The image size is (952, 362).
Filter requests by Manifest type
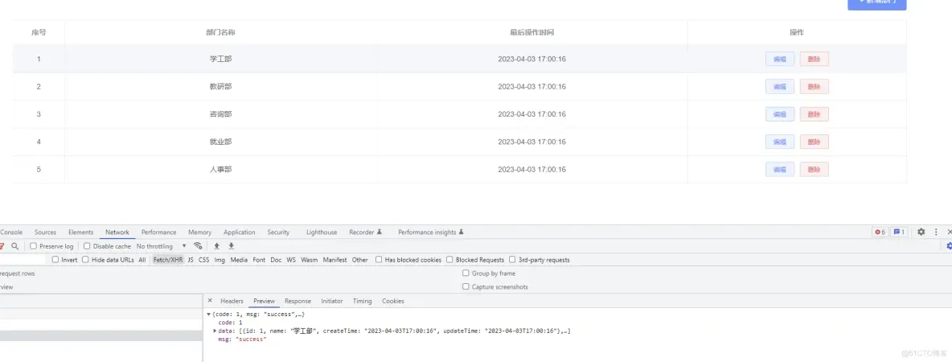[x=335, y=259]
